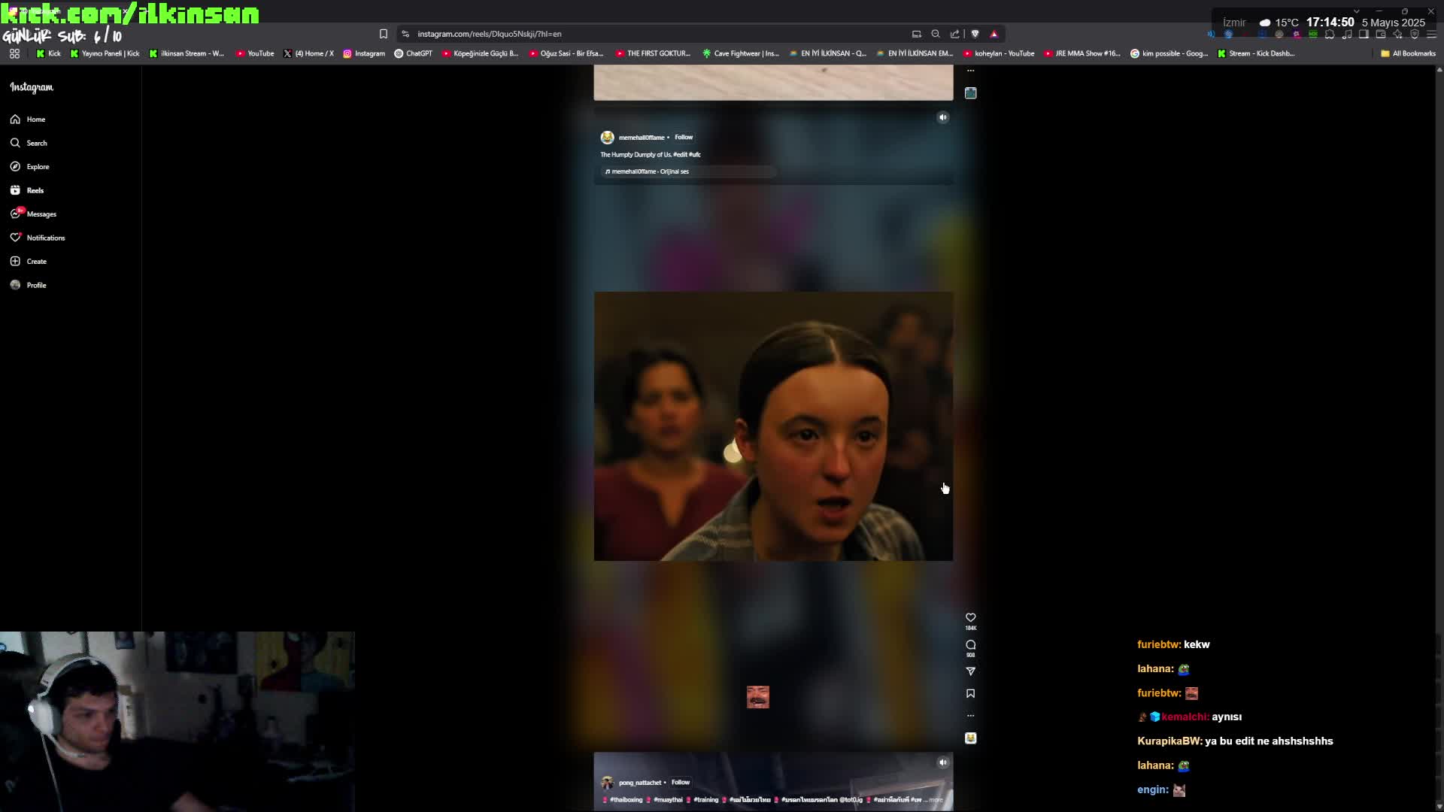
Task: Open Instagram Search in the sidebar
Action: tap(36, 143)
